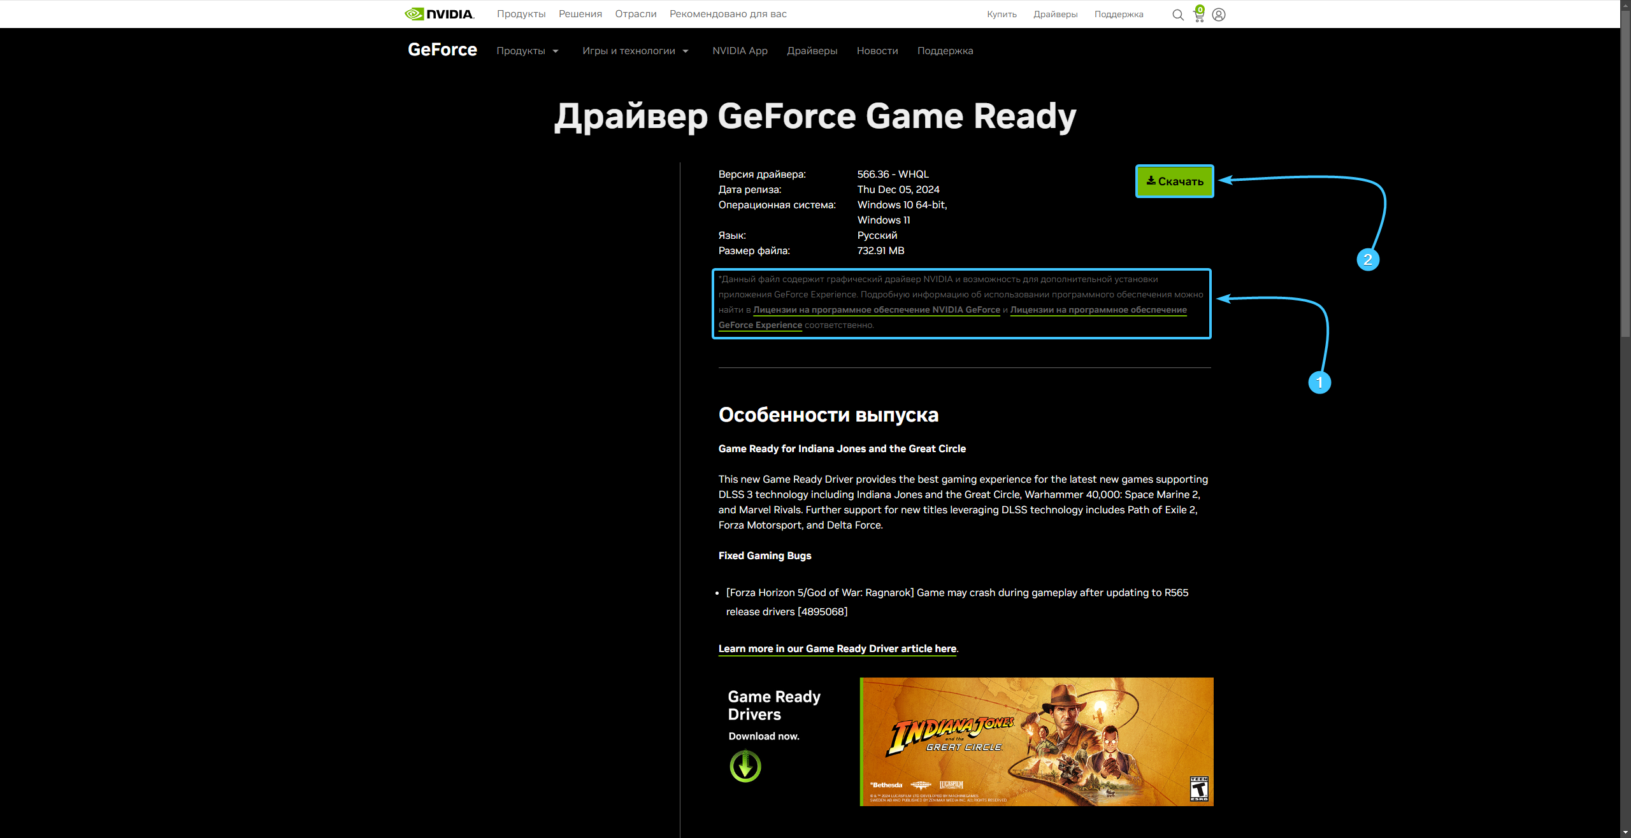Open Рекомендовано для вас menu
Viewport: 1631px width, 838px height.
tap(728, 14)
